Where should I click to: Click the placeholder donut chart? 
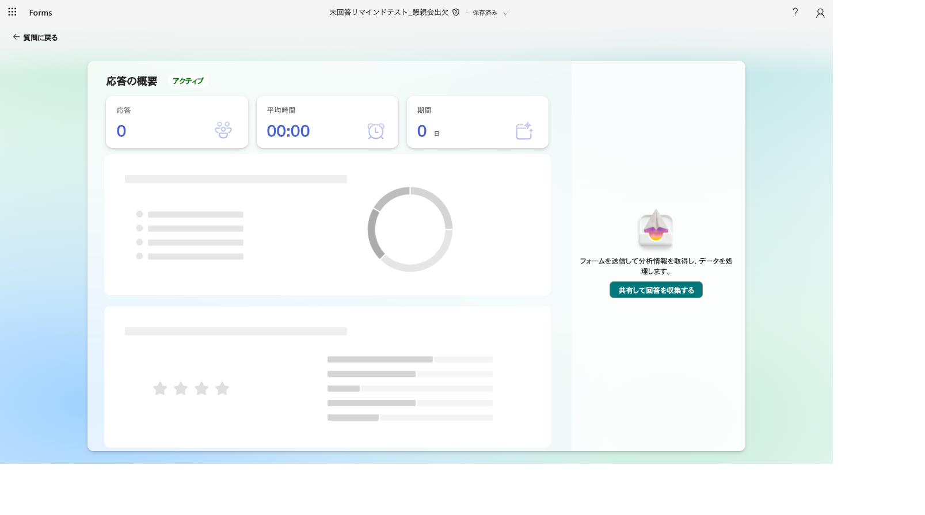[x=410, y=229]
